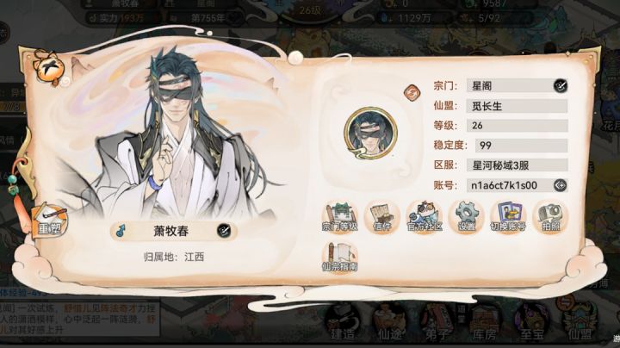
Task: Open the 仙盟 alliance tab in bottom bar
Action: coord(580,321)
